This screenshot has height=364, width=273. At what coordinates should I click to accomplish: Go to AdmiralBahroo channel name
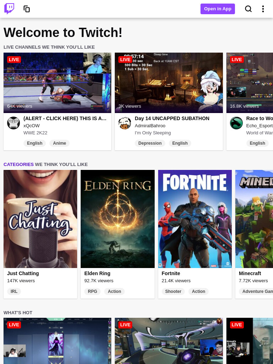tap(150, 125)
